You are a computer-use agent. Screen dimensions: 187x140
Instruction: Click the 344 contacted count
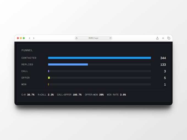[163, 58]
